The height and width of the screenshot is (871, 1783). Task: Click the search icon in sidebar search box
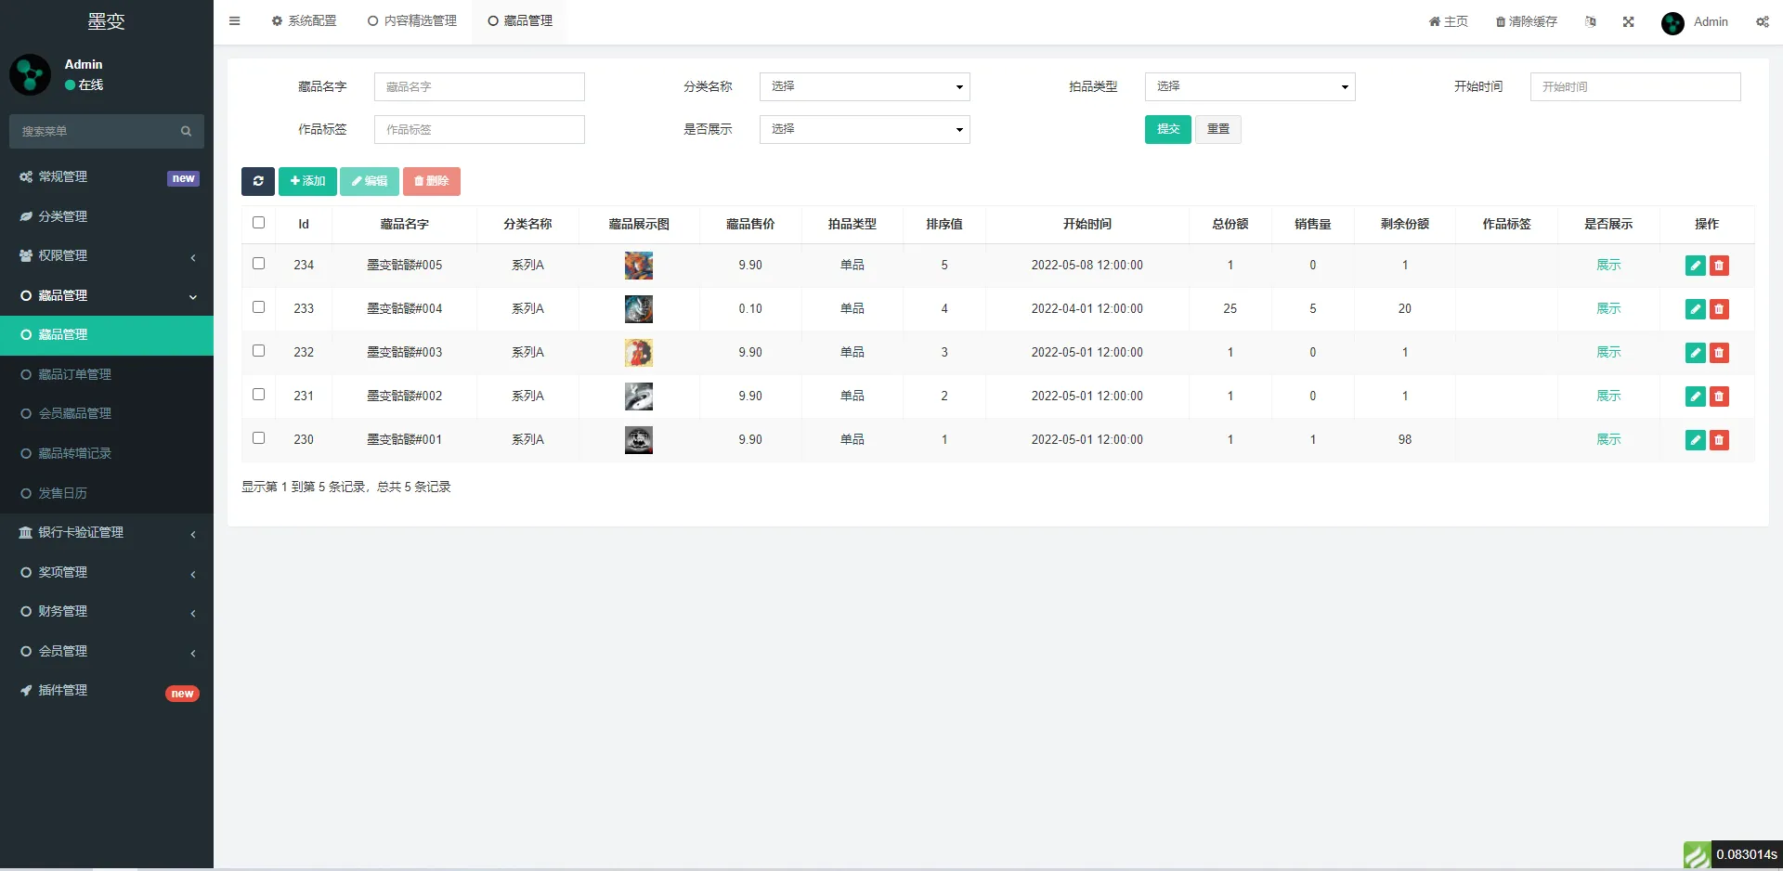point(186,132)
